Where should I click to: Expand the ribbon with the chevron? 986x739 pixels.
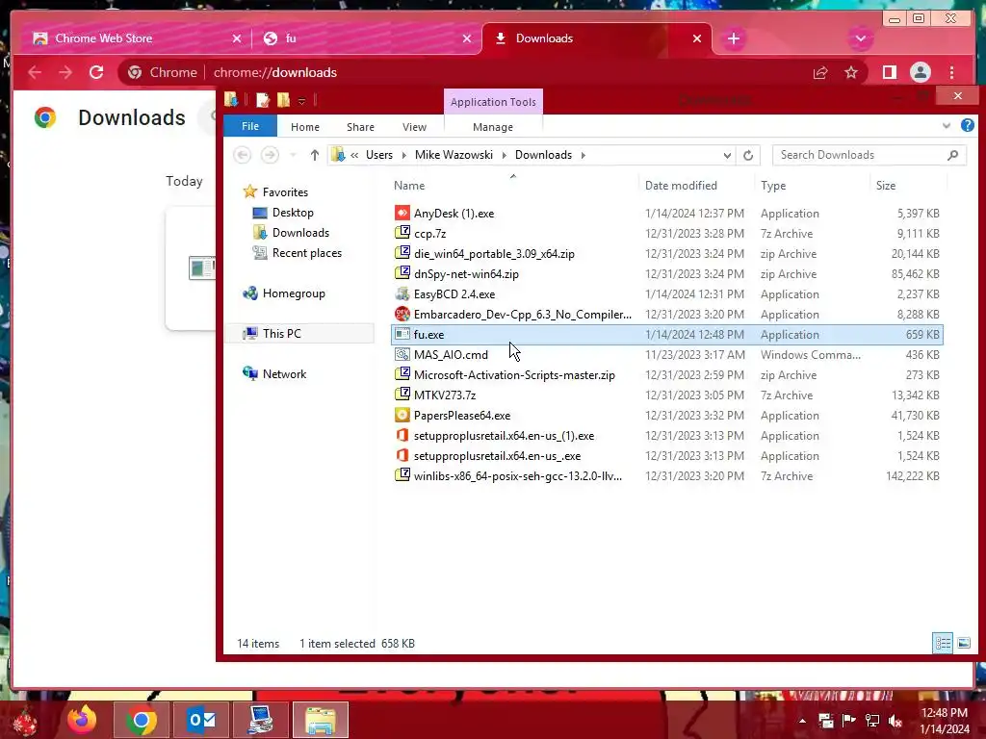pyautogui.click(x=947, y=126)
